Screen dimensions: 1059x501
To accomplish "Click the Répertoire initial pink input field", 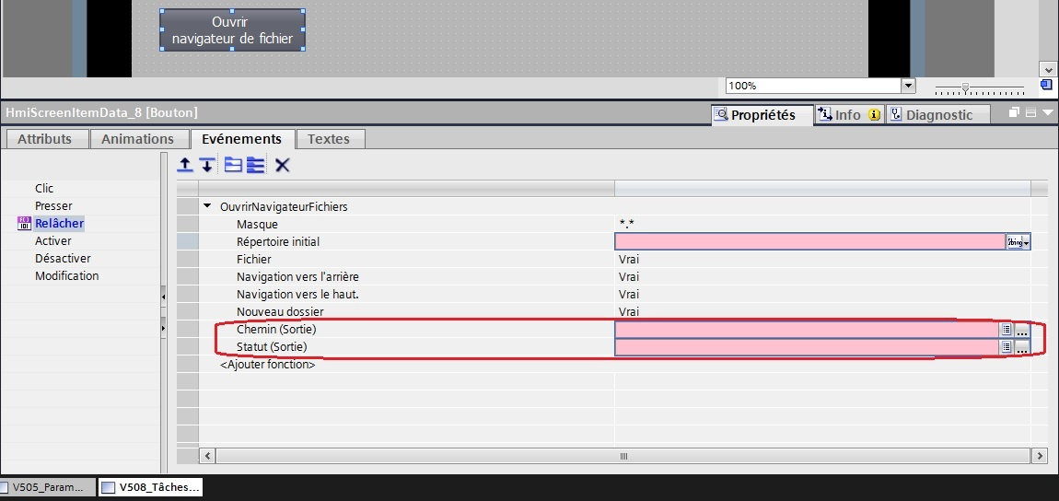I will tap(810, 241).
